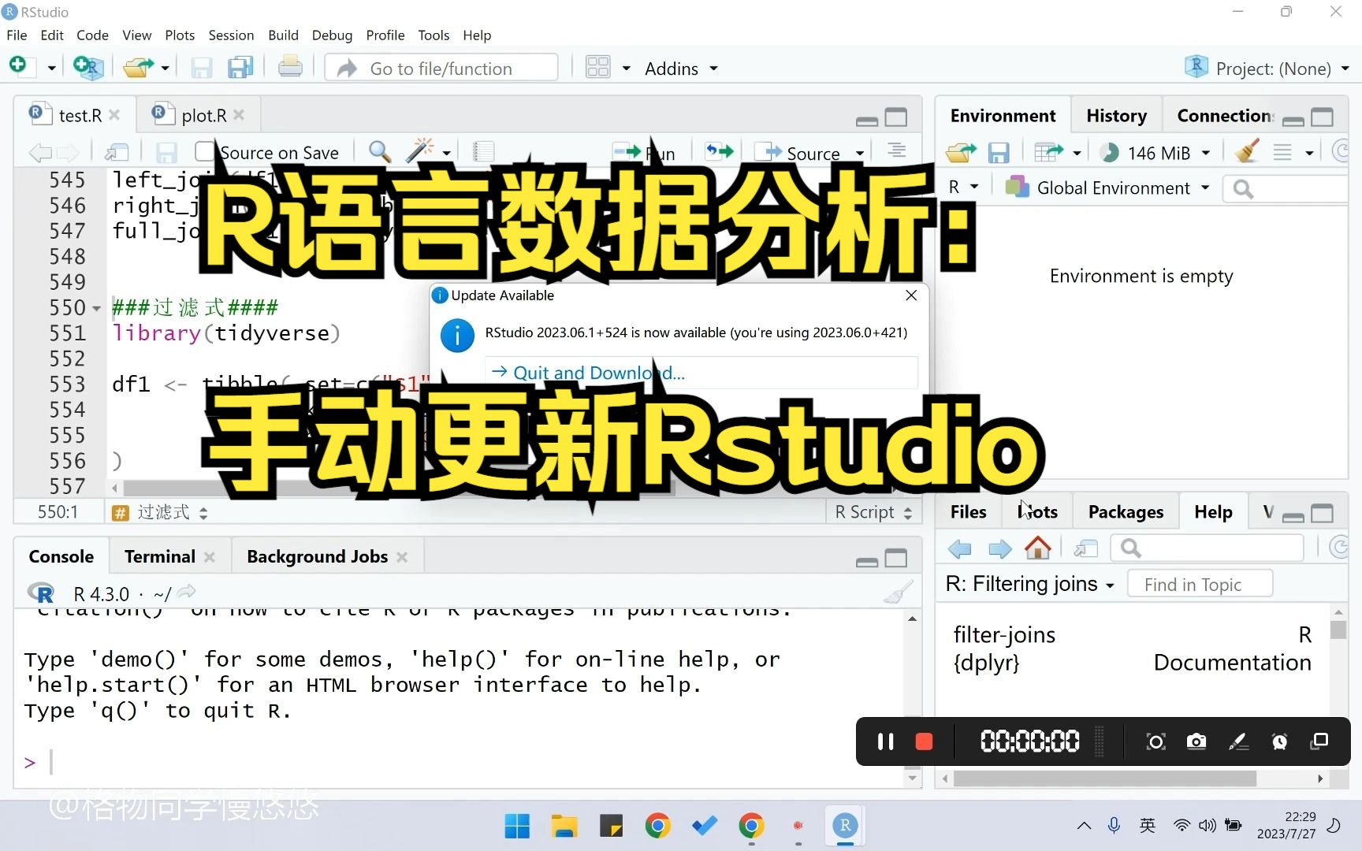The image size is (1362, 851).
Task: Click the Find/Replace magnifier icon in editor
Action: pos(380,151)
